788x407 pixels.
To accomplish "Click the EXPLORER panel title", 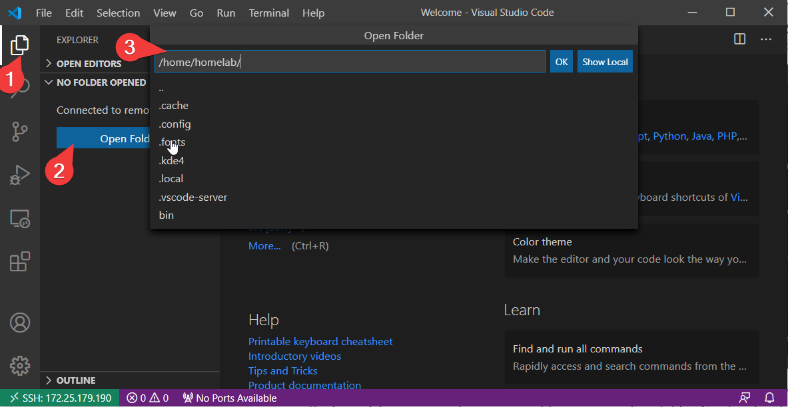I will click(x=77, y=40).
